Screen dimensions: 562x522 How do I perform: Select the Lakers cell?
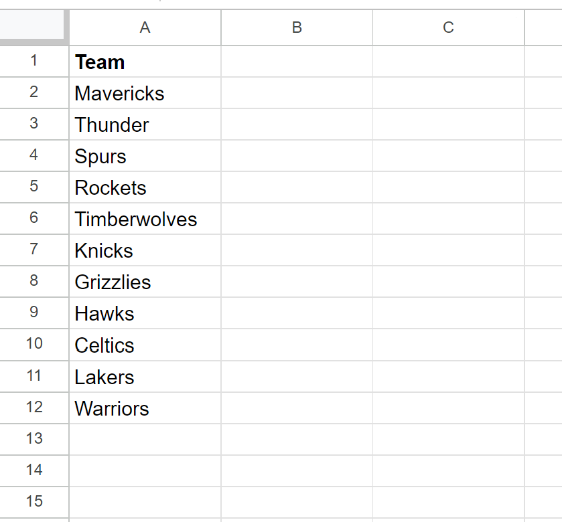[145, 377]
